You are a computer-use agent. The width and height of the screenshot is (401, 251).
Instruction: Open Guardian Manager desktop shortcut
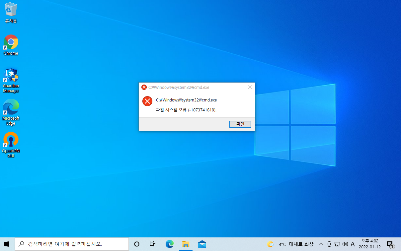(x=11, y=75)
